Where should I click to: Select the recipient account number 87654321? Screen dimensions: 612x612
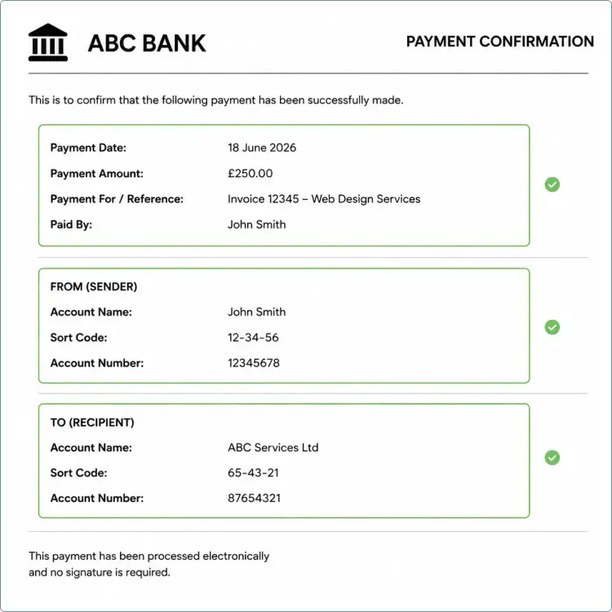click(254, 498)
